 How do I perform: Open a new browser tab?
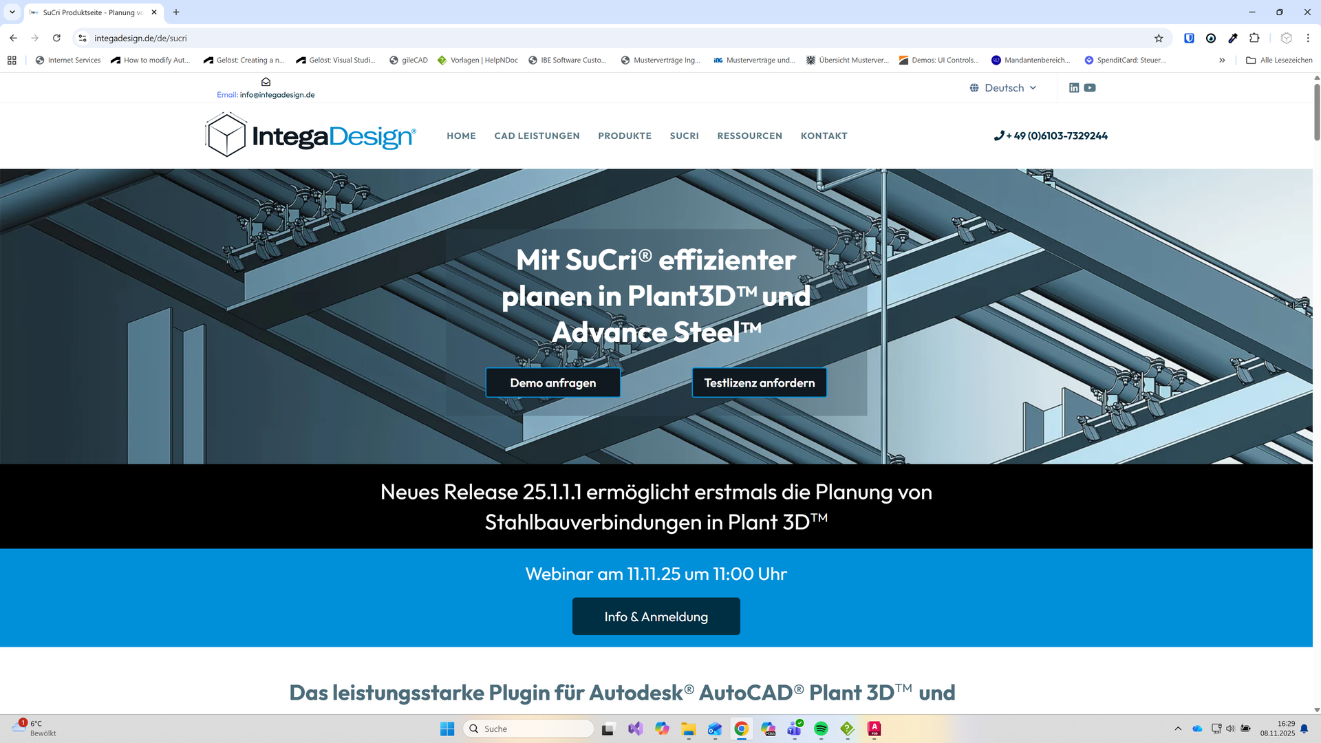click(176, 12)
